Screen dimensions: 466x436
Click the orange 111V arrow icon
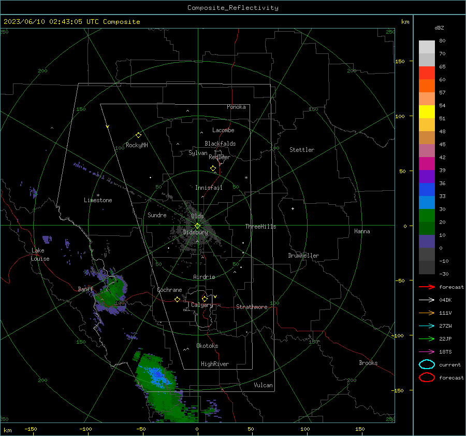pos(427,313)
